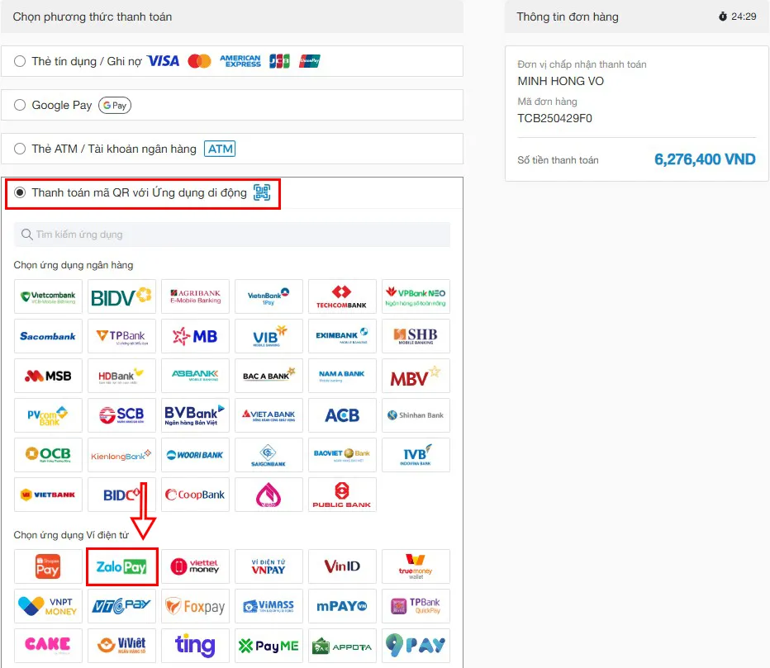Select the ting wallet tile
Screen dimensions: 770x668
tap(196, 646)
